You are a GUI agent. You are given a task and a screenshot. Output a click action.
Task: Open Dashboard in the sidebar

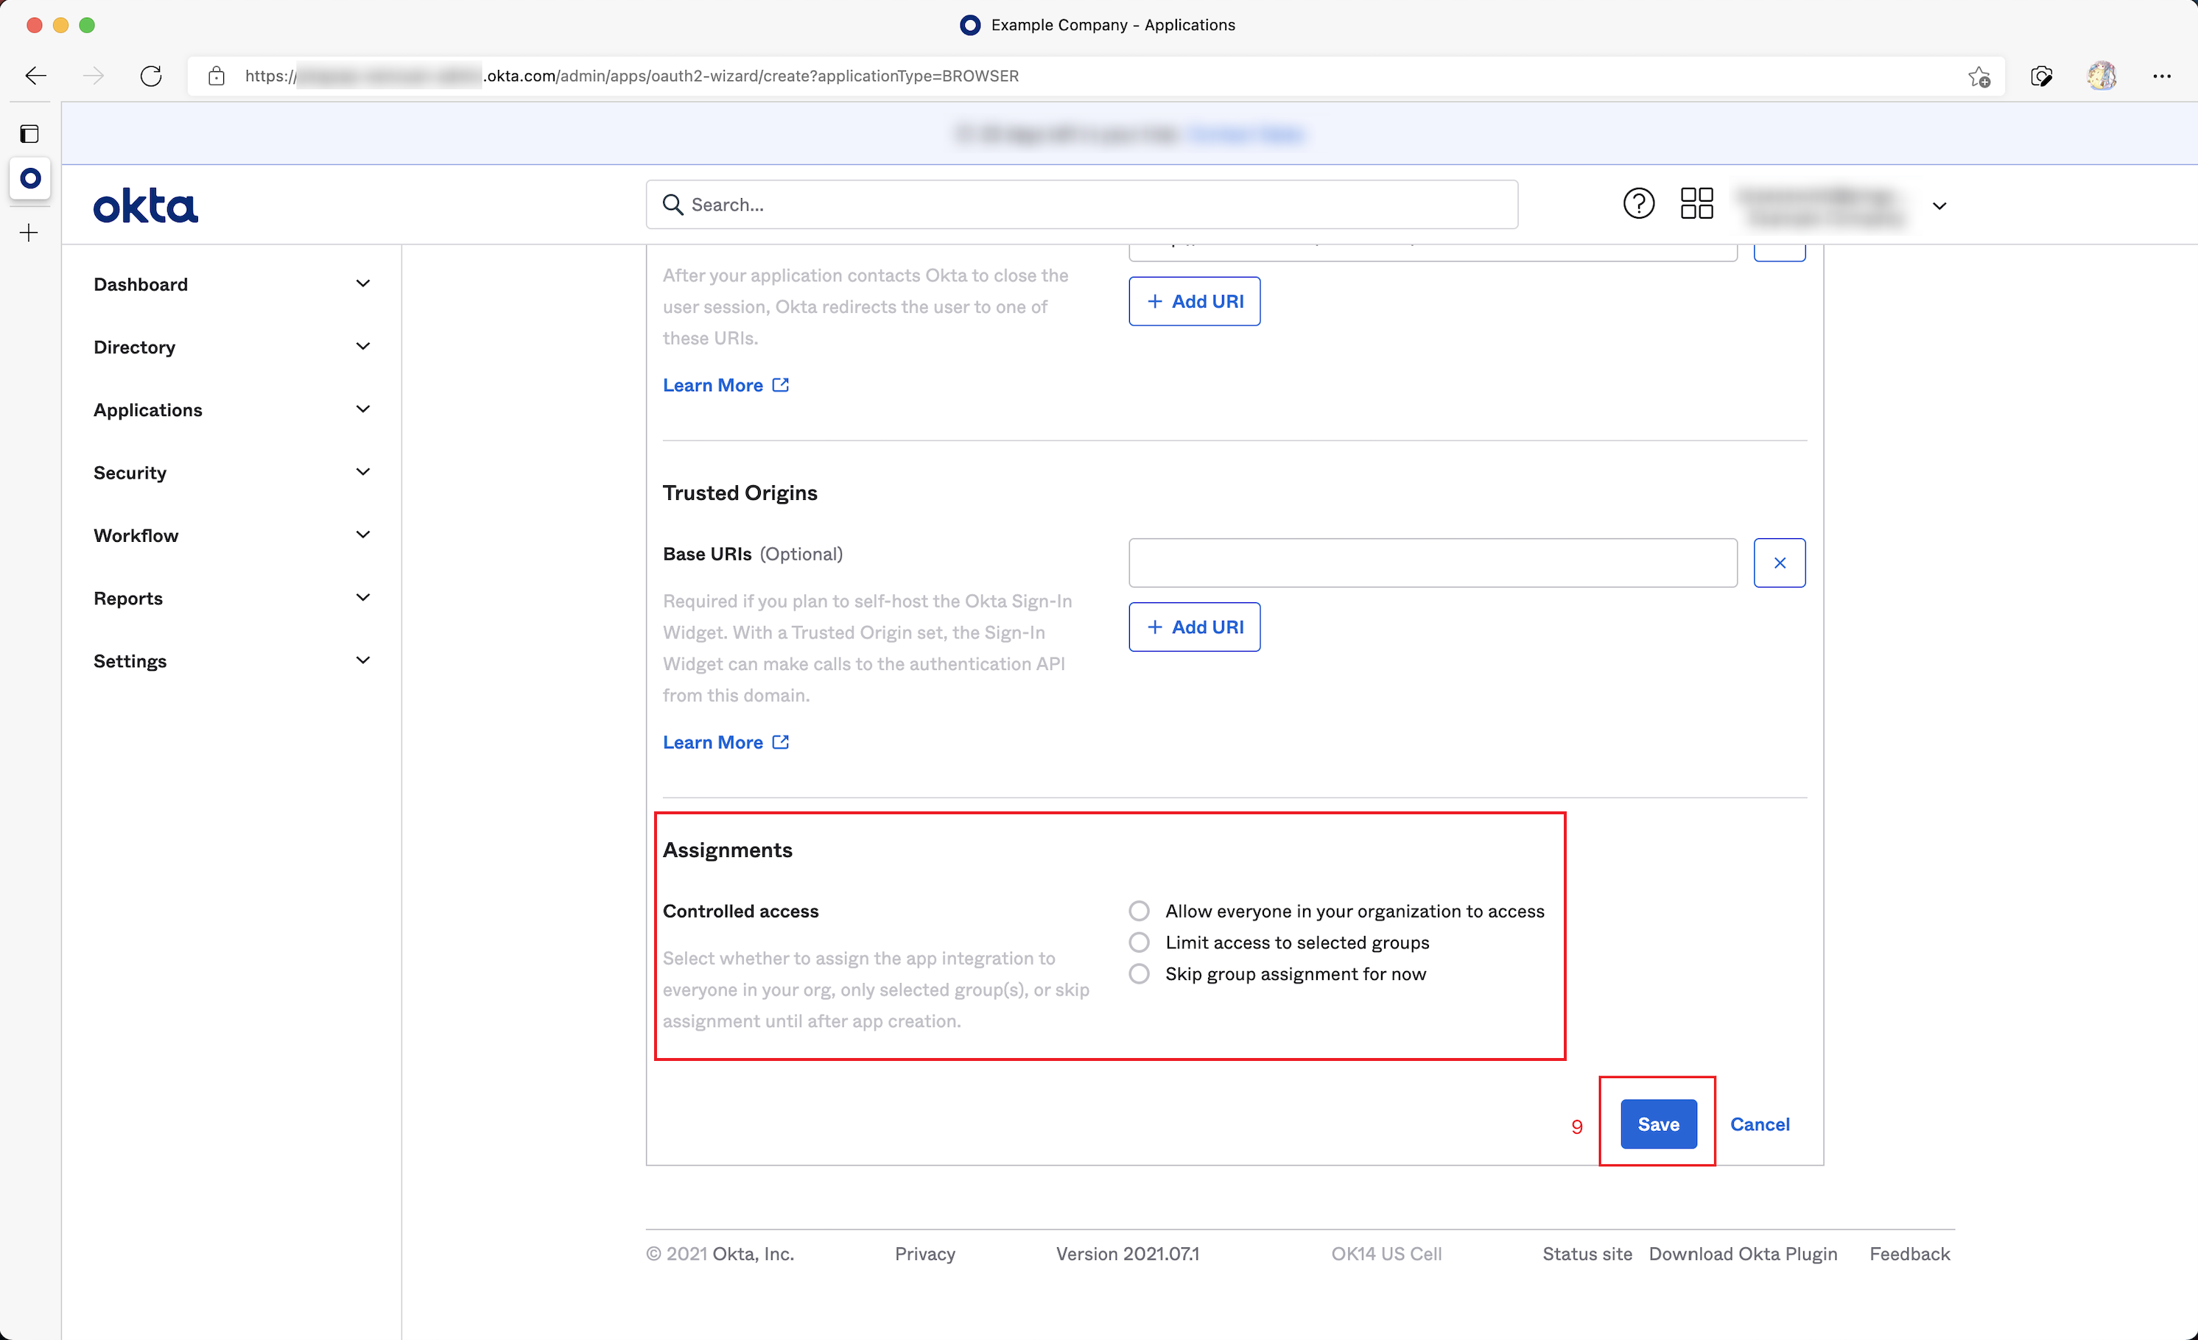click(x=141, y=284)
